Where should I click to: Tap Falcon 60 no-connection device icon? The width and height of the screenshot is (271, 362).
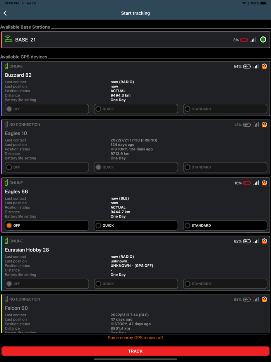click(x=7, y=299)
